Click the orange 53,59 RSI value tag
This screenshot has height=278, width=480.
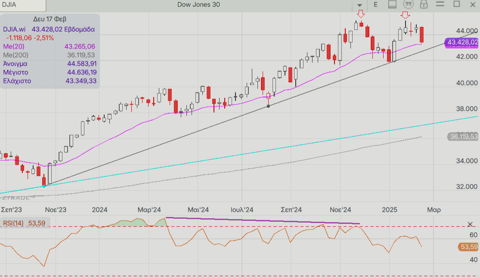(468, 247)
